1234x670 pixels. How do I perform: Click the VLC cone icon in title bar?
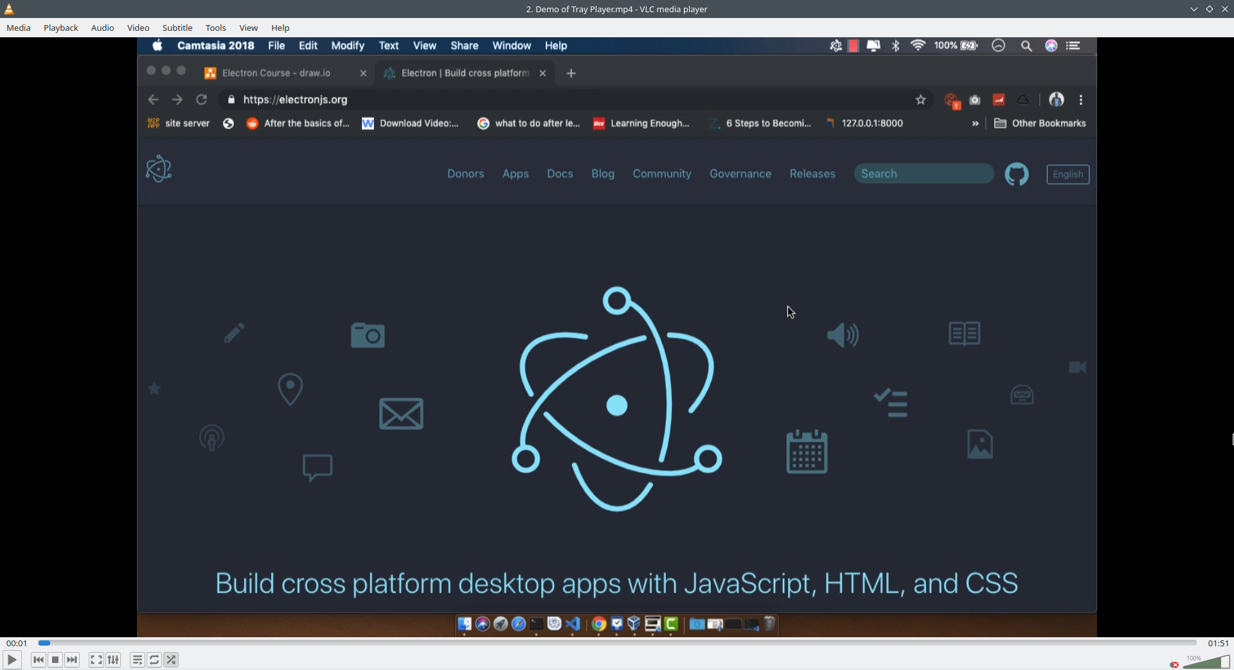9,9
